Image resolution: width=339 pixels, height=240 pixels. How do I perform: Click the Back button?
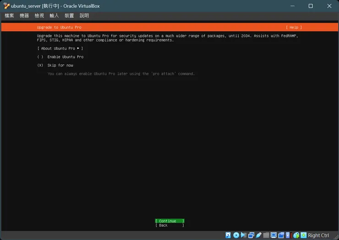pyautogui.click(x=169, y=225)
